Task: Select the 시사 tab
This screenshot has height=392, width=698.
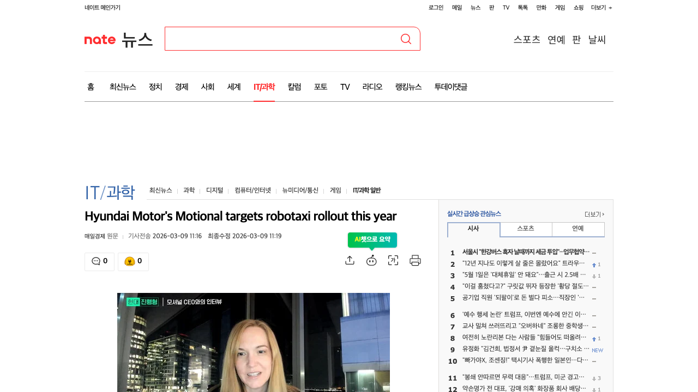Action: click(x=473, y=229)
